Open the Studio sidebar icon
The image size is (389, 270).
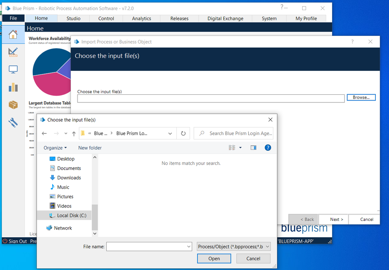(13, 52)
